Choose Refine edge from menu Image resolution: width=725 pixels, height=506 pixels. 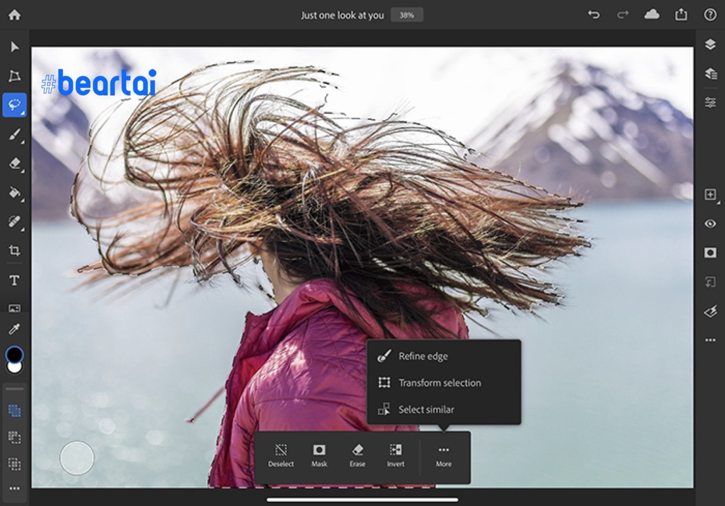423,356
